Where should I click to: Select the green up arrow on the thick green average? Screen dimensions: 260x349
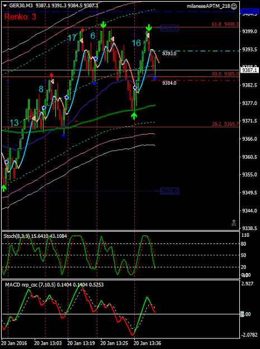pyautogui.click(x=134, y=116)
